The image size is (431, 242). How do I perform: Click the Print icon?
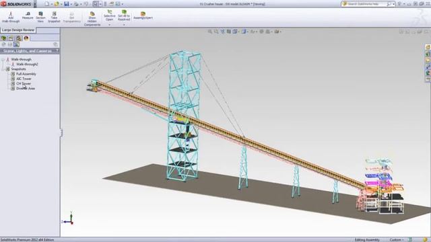[76, 4]
